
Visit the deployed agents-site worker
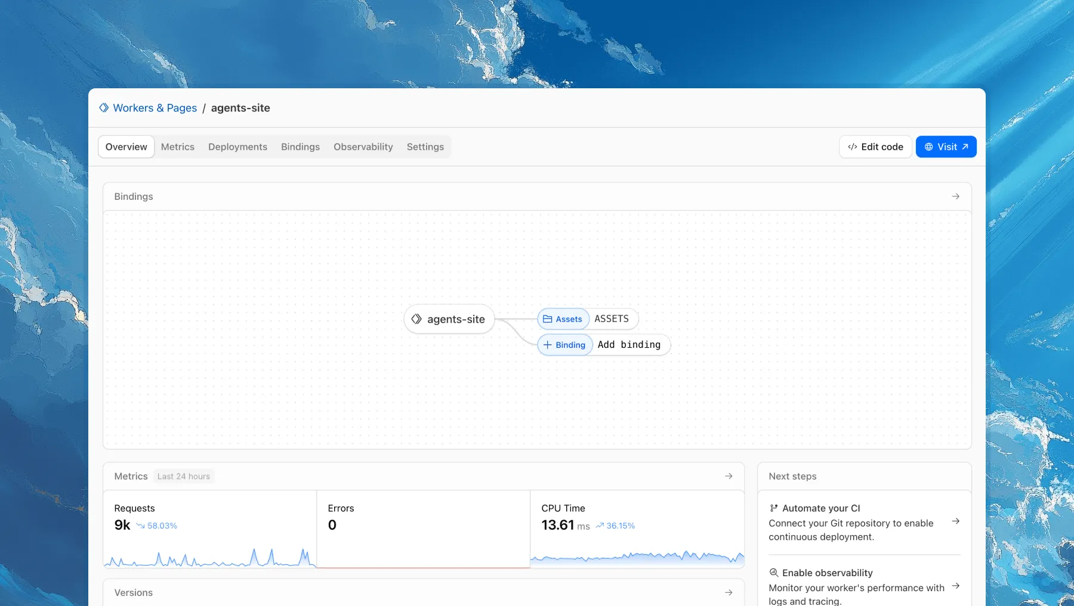point(946,146)
